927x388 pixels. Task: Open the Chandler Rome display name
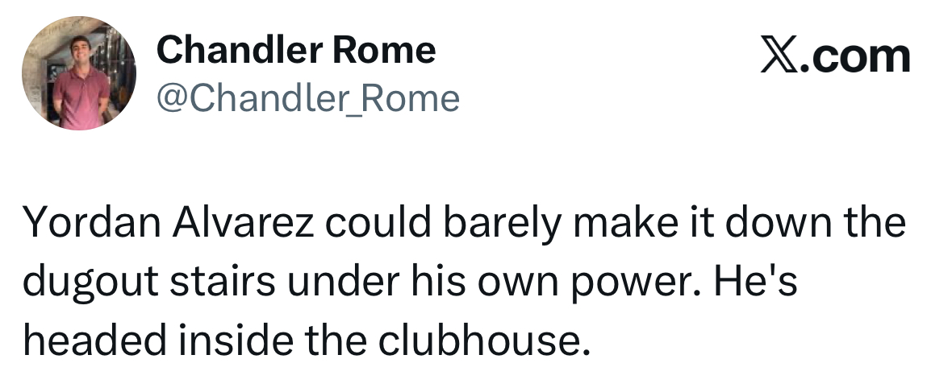(296, 50)
